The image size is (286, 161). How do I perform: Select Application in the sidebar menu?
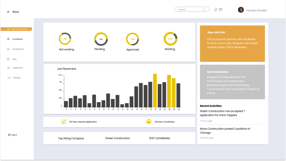coord(18,68)
